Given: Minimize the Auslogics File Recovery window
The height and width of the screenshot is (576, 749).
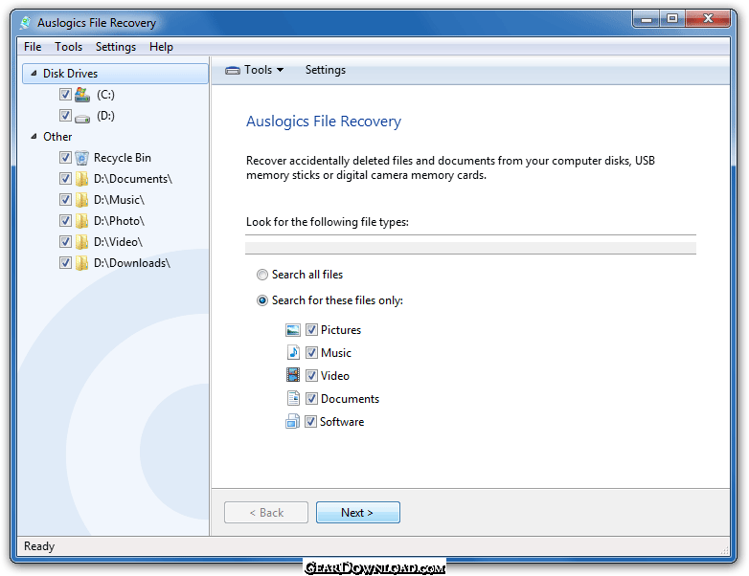Looking at the screenshot, I should (647, 19).
